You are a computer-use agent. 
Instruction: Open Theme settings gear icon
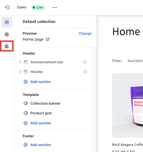click(x=7, y=34)
